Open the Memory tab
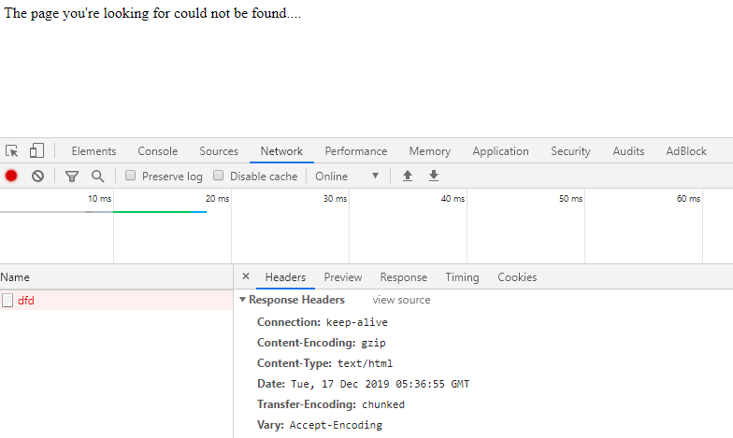The width and height of the screenshot is (733, 438). pos(430,151)
